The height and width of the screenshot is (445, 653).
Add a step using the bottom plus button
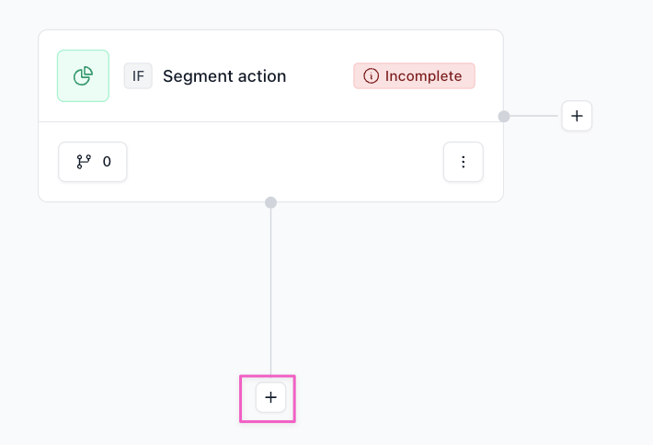coord(270,397)
